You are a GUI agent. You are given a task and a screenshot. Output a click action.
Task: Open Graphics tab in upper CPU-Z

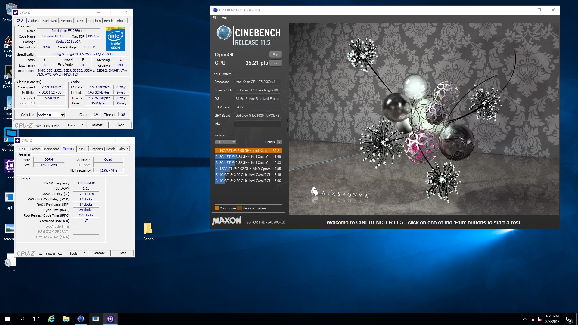[94, 21]
